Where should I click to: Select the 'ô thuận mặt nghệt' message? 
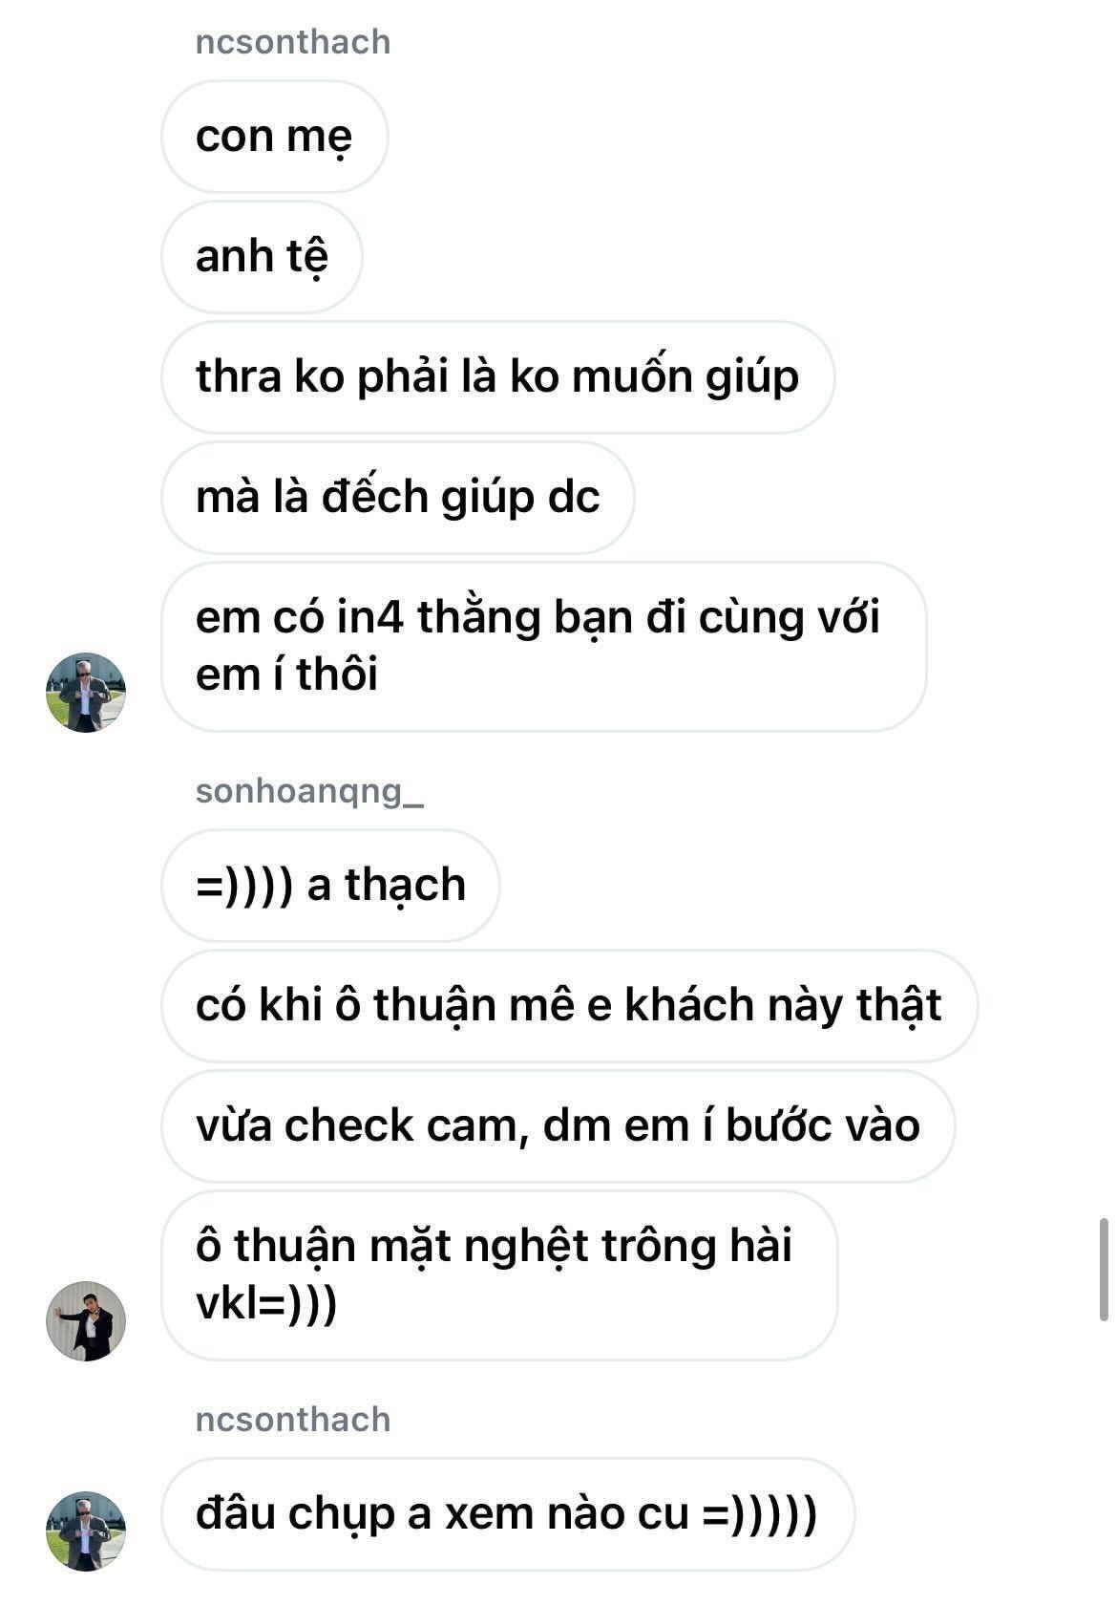pyautogui.click(x=499, y=1275)
